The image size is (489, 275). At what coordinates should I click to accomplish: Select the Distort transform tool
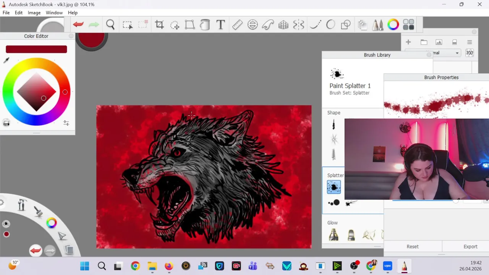tap(190, 25)
